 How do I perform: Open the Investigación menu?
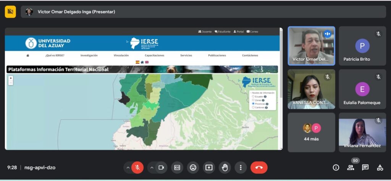click(x=89, y=55)
